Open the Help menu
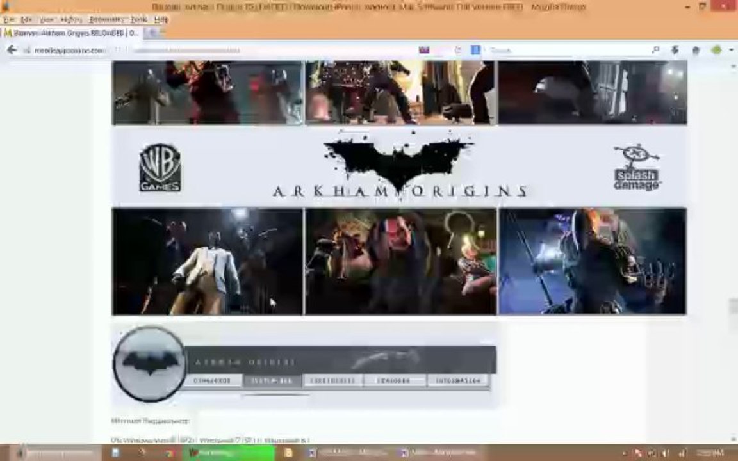The height and width of the screenshot is (461, 738). tap(161, 20)
